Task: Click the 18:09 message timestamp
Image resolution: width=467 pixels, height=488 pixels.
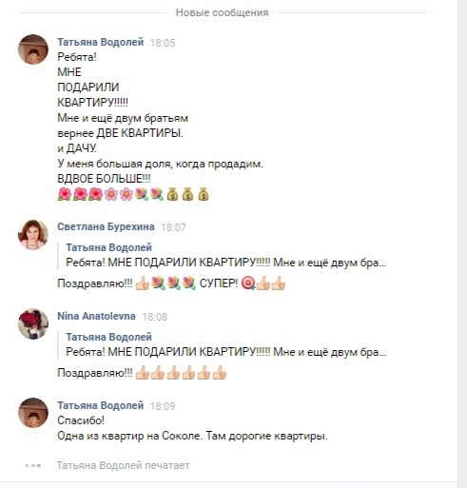Action: (163, 406)
